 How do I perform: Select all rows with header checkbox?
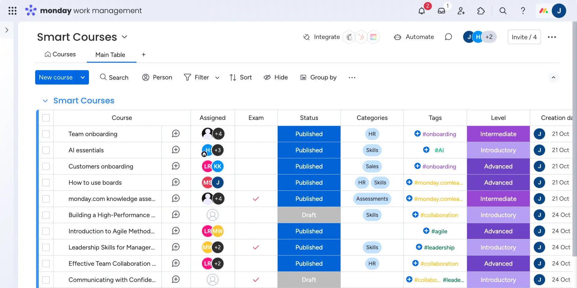(x=46, y=118)
